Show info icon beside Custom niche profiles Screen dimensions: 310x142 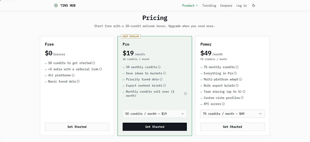point(242,98)
